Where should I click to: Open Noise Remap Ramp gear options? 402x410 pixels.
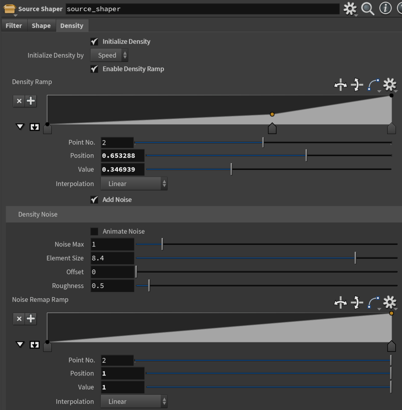[390, 302]
